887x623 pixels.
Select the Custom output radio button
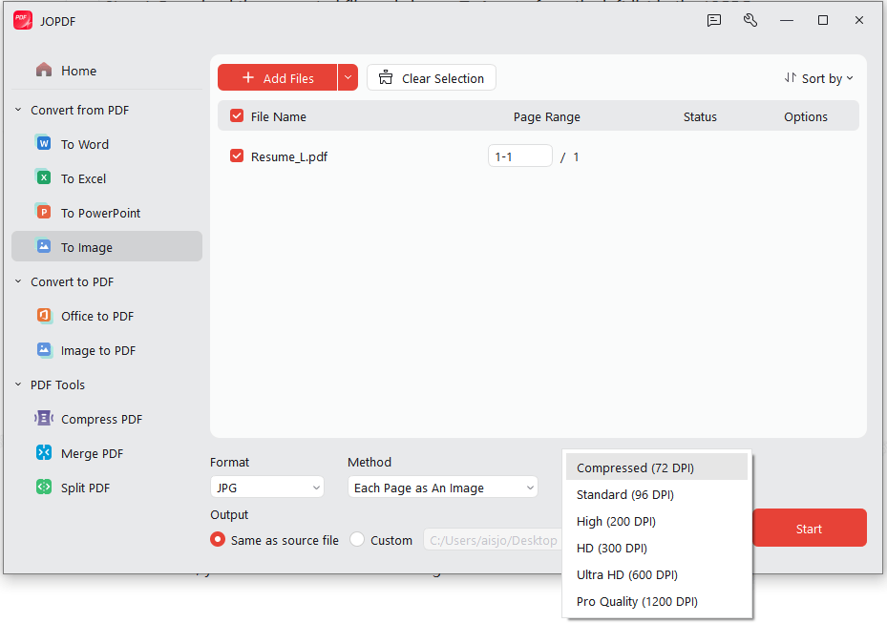(x=357, y=539)
